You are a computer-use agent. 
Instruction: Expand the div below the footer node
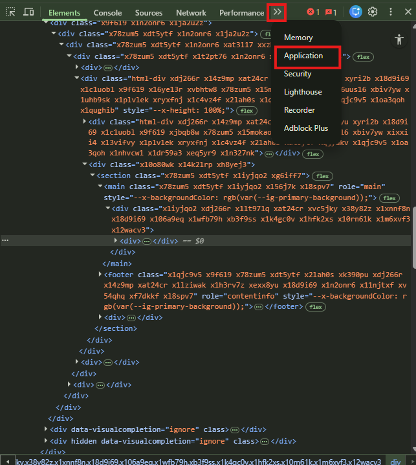pyautogui.click(x=100, y=317)
